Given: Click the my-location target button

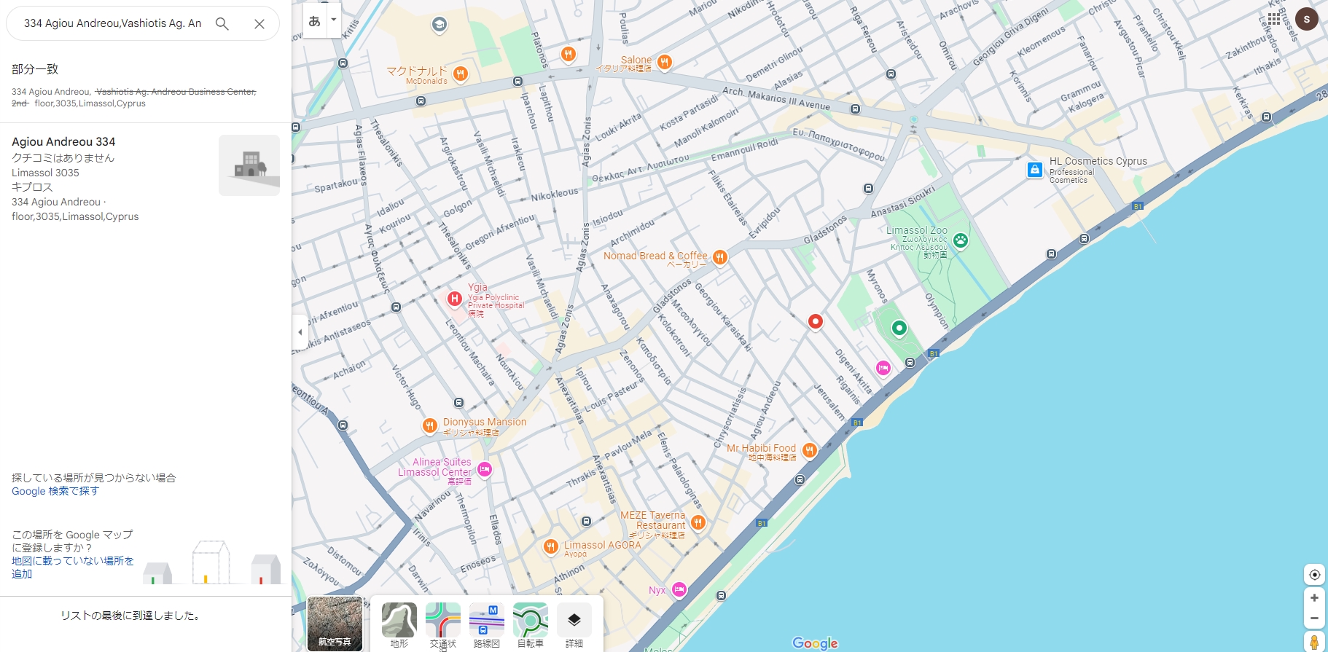Looking at the screenshot, I should tap(1314, 574).
